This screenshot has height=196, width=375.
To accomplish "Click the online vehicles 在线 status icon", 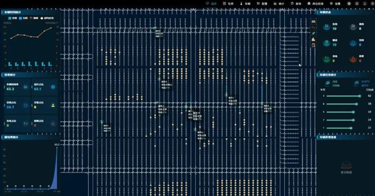I will coord(326,27).
